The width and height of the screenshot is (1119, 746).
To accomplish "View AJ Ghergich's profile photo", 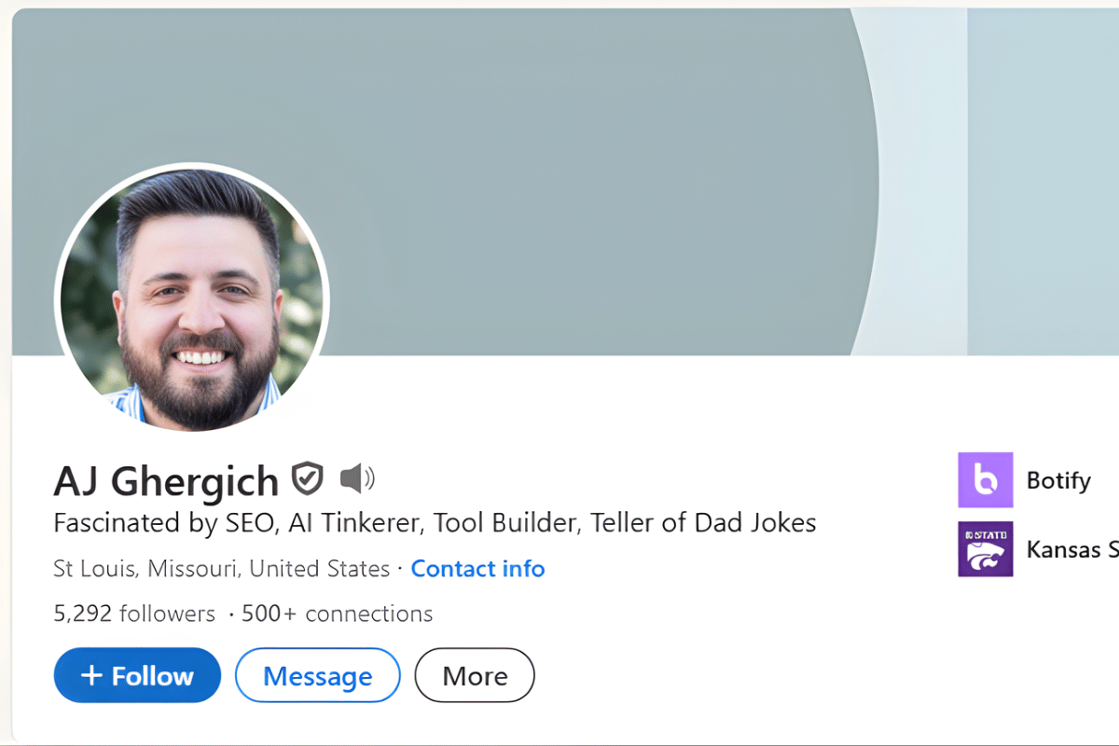I will [191, 298].
